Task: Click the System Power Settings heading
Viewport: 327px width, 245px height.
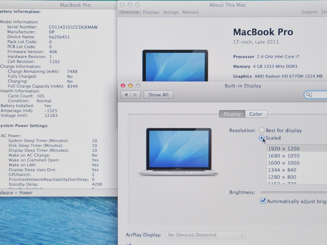Action: (24, 126)
